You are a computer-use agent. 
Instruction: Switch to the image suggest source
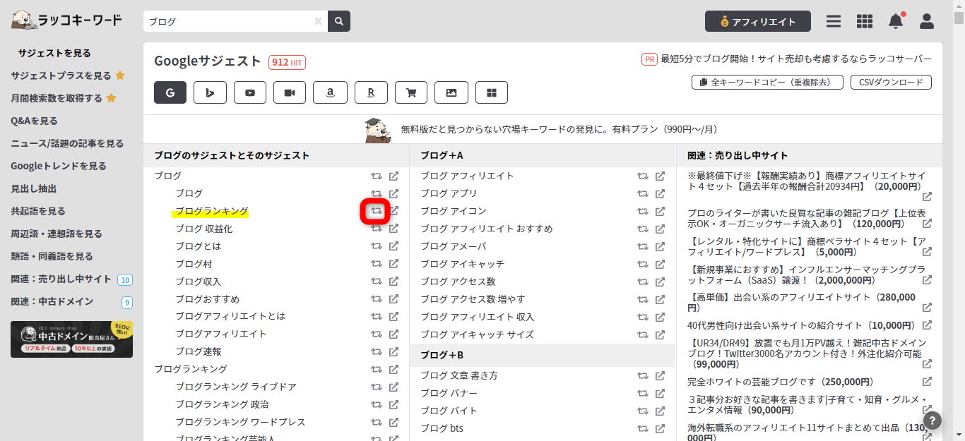pos(451,92)
